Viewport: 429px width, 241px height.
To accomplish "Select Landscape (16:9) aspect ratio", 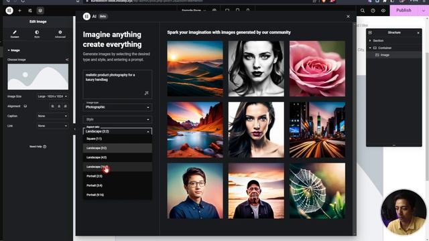I will pyautogui.click(x=117, y=167).
